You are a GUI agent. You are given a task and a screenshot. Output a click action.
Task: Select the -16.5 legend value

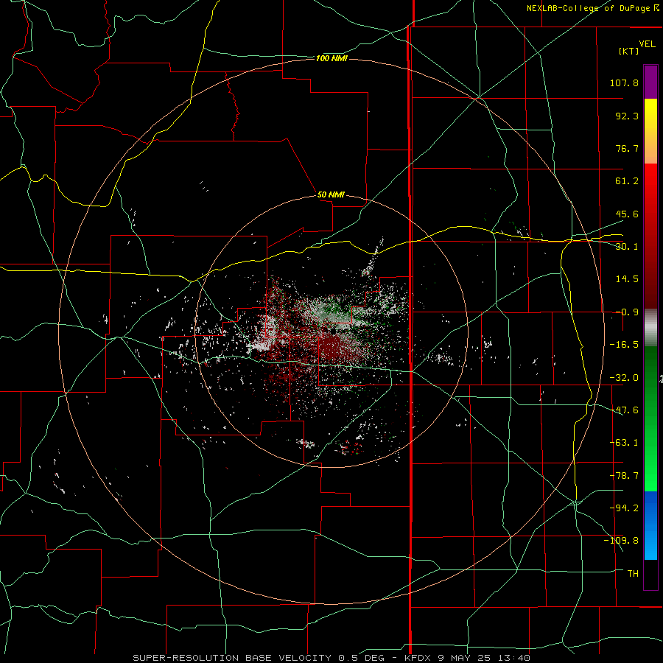pos(624,345)
